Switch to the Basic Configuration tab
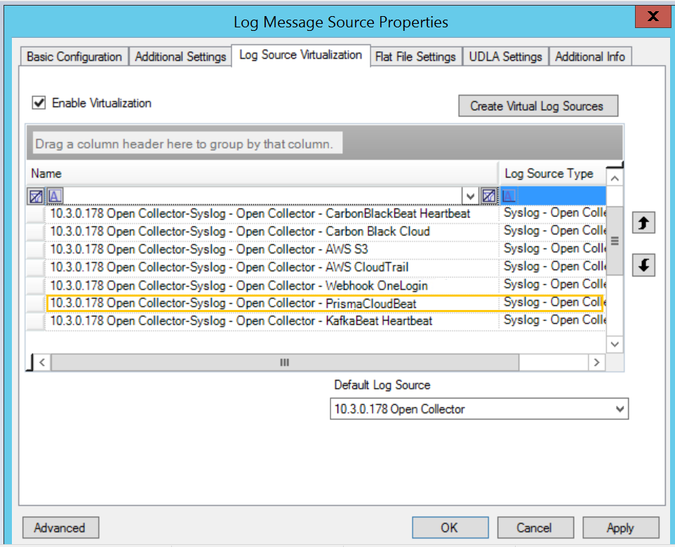Viewport: 675px width, 547px height. pyautogui.click(x=74, y=57)
